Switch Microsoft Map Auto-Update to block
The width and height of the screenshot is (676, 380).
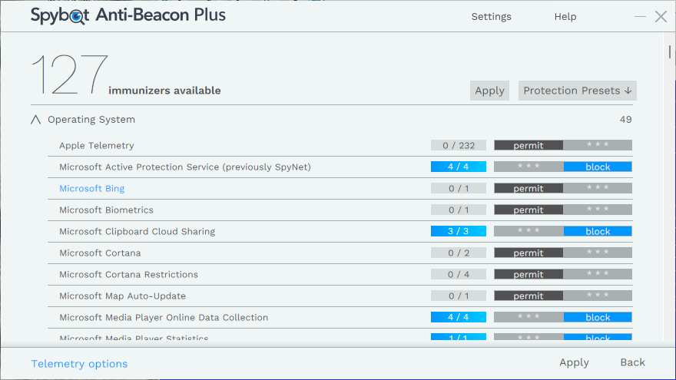click(x=598, y=296)
